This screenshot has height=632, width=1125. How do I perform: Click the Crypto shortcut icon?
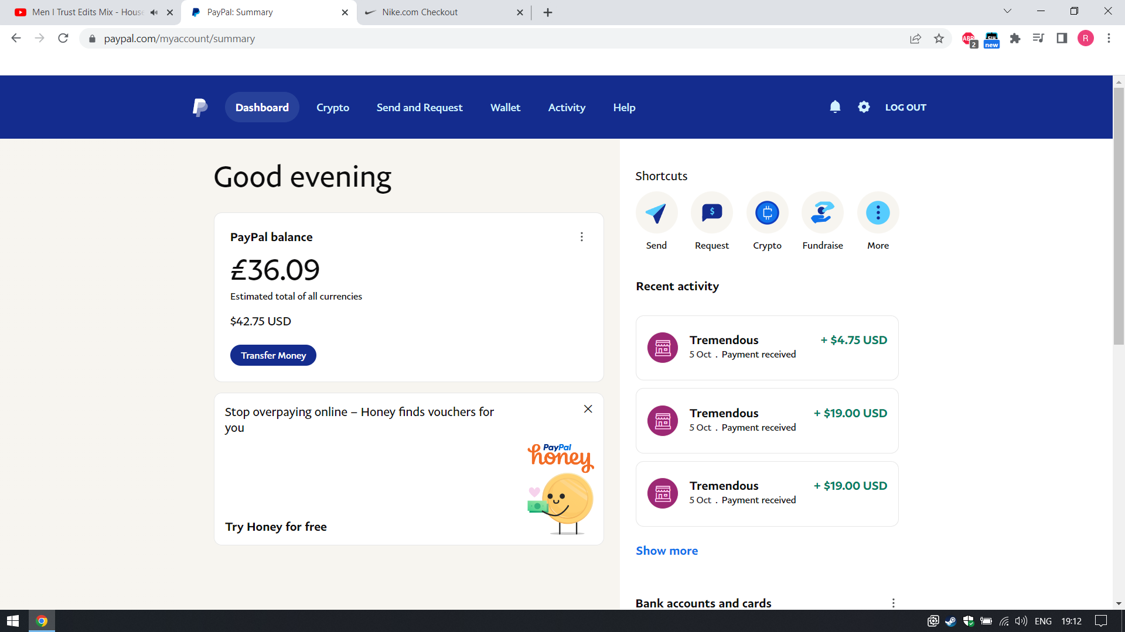pos(767,213)
